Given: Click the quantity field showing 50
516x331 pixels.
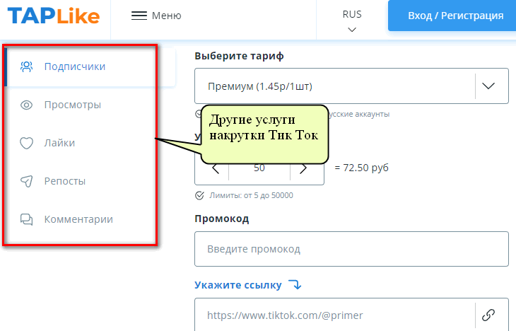Looking at the screenshot, I should [x=259, y=168].
